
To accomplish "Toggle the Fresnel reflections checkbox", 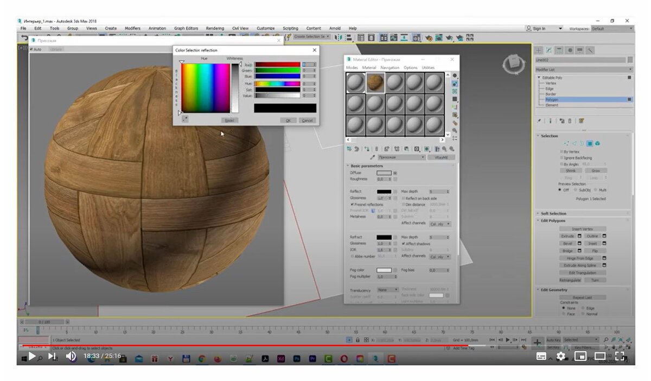I will tap(352, 205).
